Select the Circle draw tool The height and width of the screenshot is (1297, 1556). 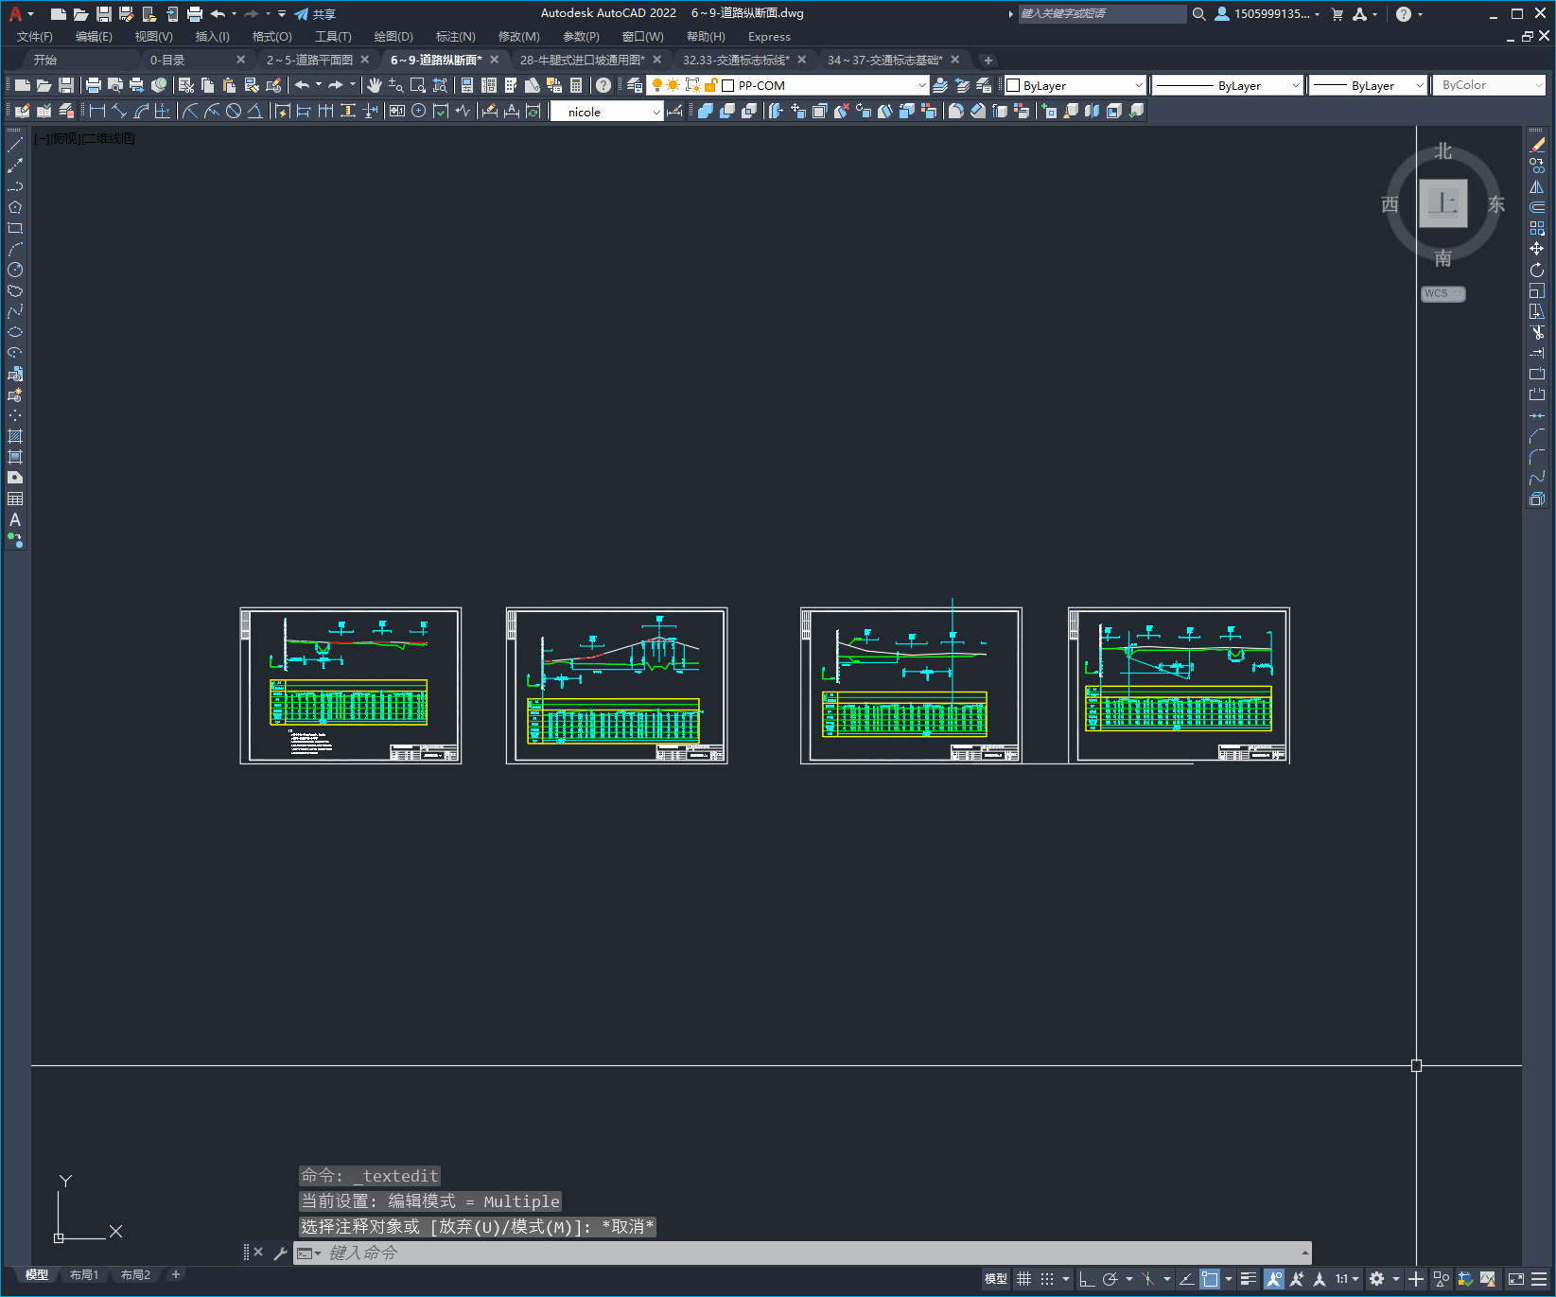pos(15,270)
